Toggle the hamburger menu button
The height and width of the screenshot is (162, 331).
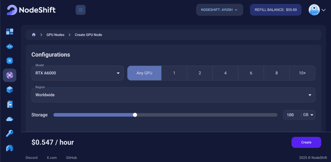(80, 10)
